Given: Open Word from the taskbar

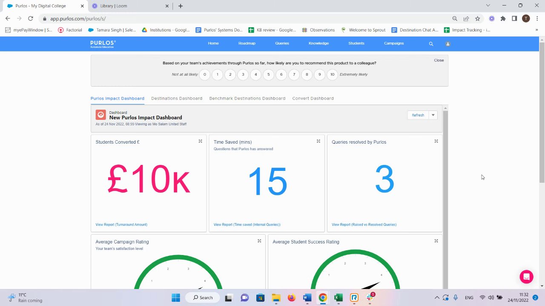Looking at the screenshot, I should tap(307, 297).
